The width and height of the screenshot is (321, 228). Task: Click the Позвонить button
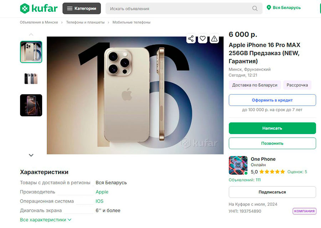coord(272,143)
